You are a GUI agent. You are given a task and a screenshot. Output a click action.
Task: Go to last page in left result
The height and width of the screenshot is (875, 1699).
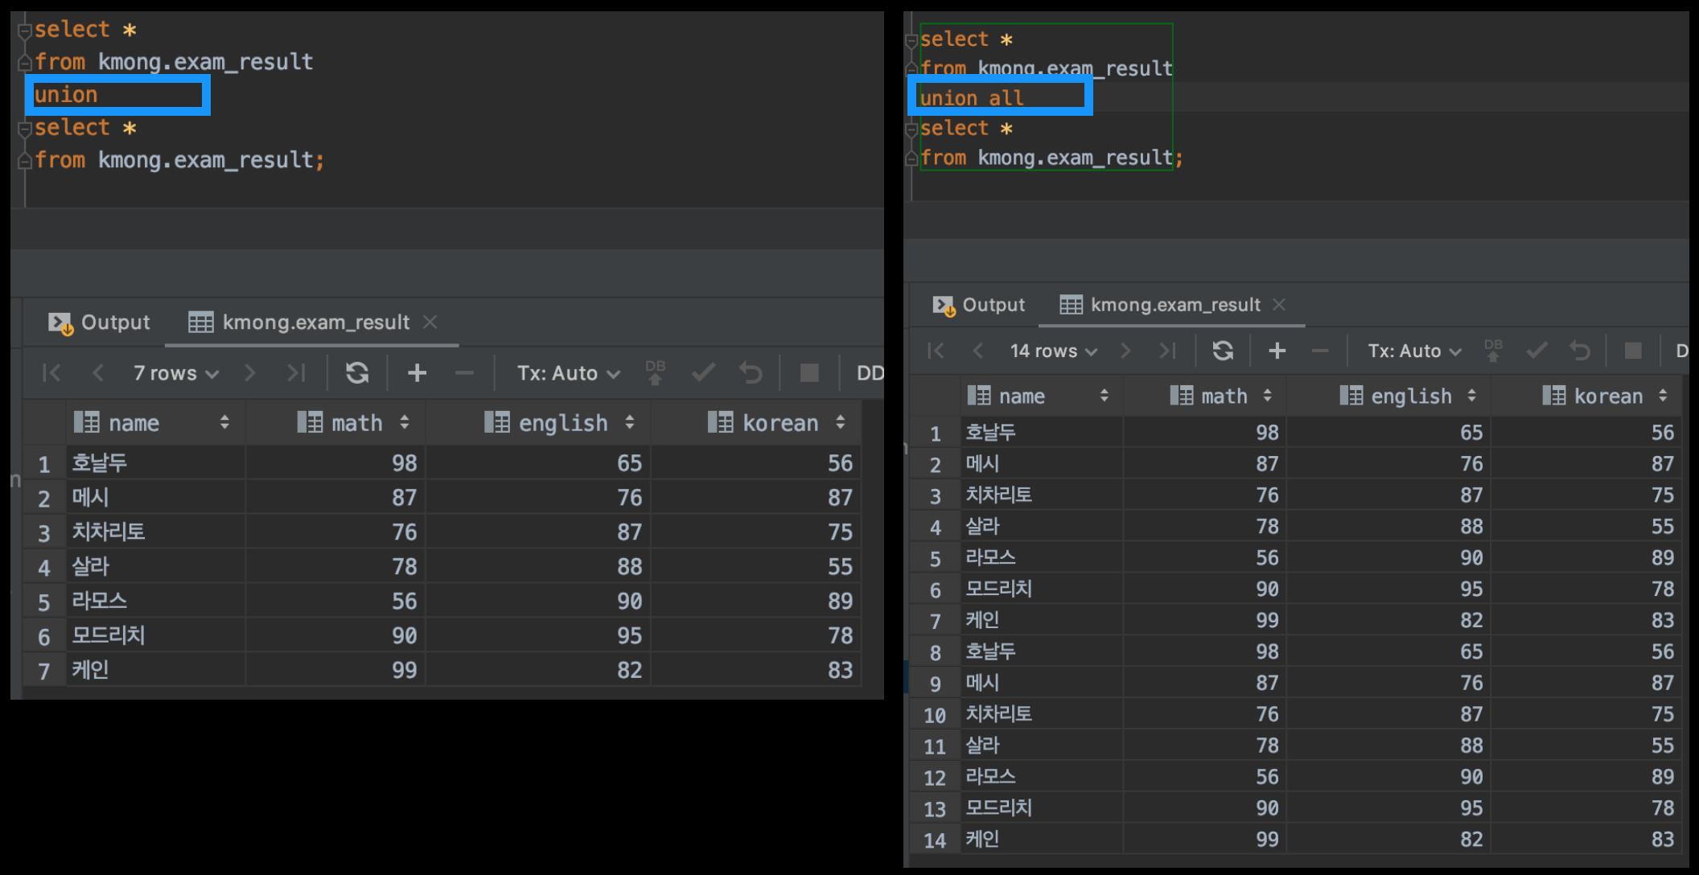click(x=297, y=373)
